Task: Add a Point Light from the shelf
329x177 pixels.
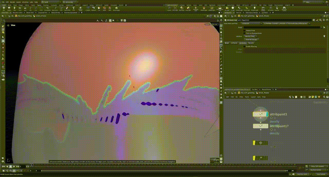Action: (x=175, y=9)
